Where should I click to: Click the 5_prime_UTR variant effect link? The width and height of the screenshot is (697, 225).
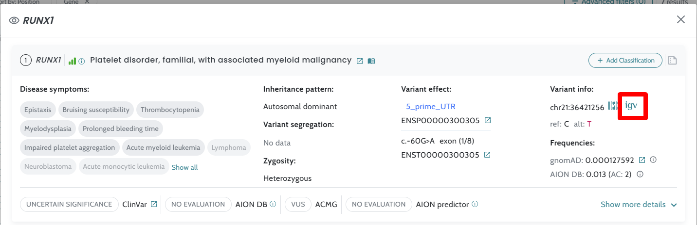(x=431, y=107)
